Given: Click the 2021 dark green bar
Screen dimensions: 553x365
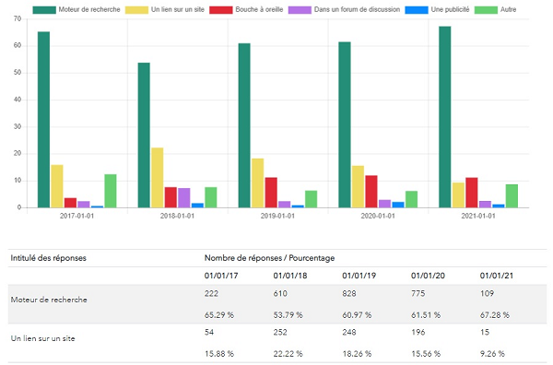Looking at the screenshot, I should [x=445, y=117].
